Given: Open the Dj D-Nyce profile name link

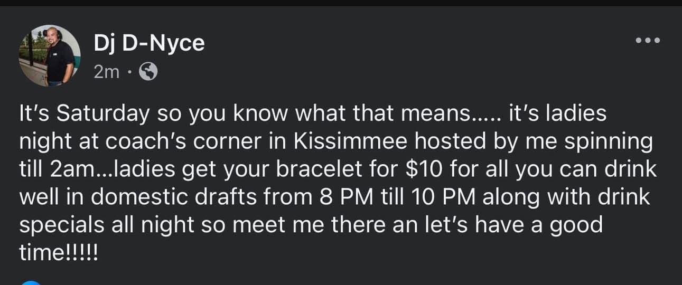Looking at the screenshot, I should (148, 43).
